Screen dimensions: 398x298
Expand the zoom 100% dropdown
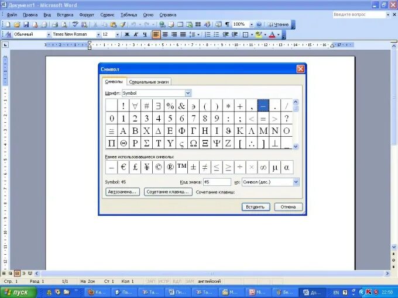pyautogui.click(x=251, y=25)
